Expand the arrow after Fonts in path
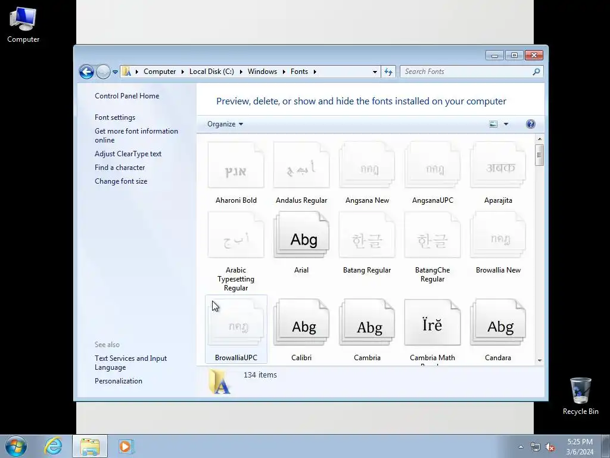 click(x=315, y=72)
